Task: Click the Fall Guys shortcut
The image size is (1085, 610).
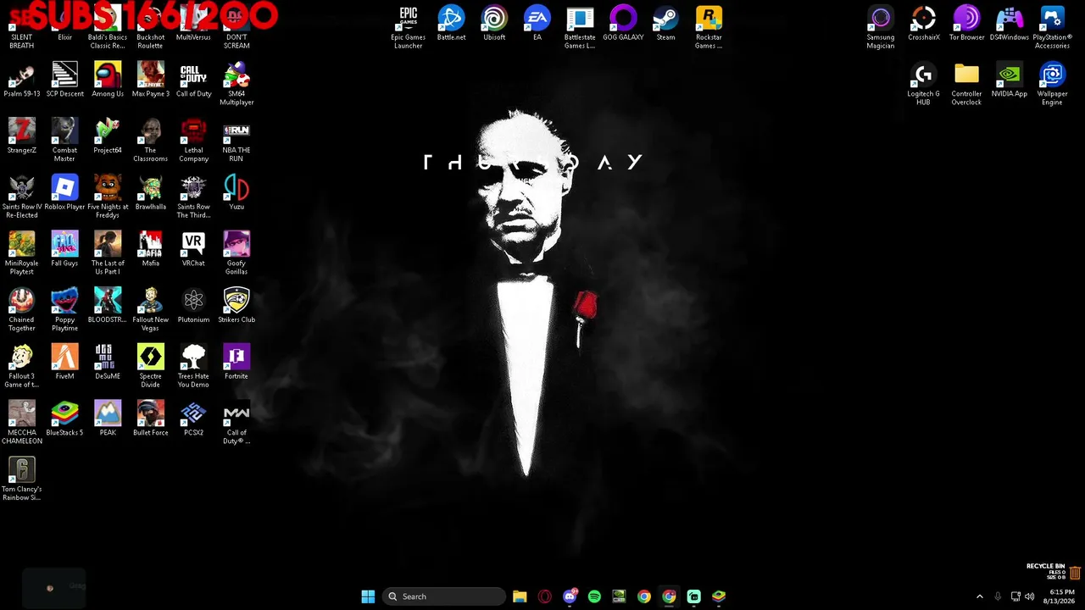Action: point(64,250)
